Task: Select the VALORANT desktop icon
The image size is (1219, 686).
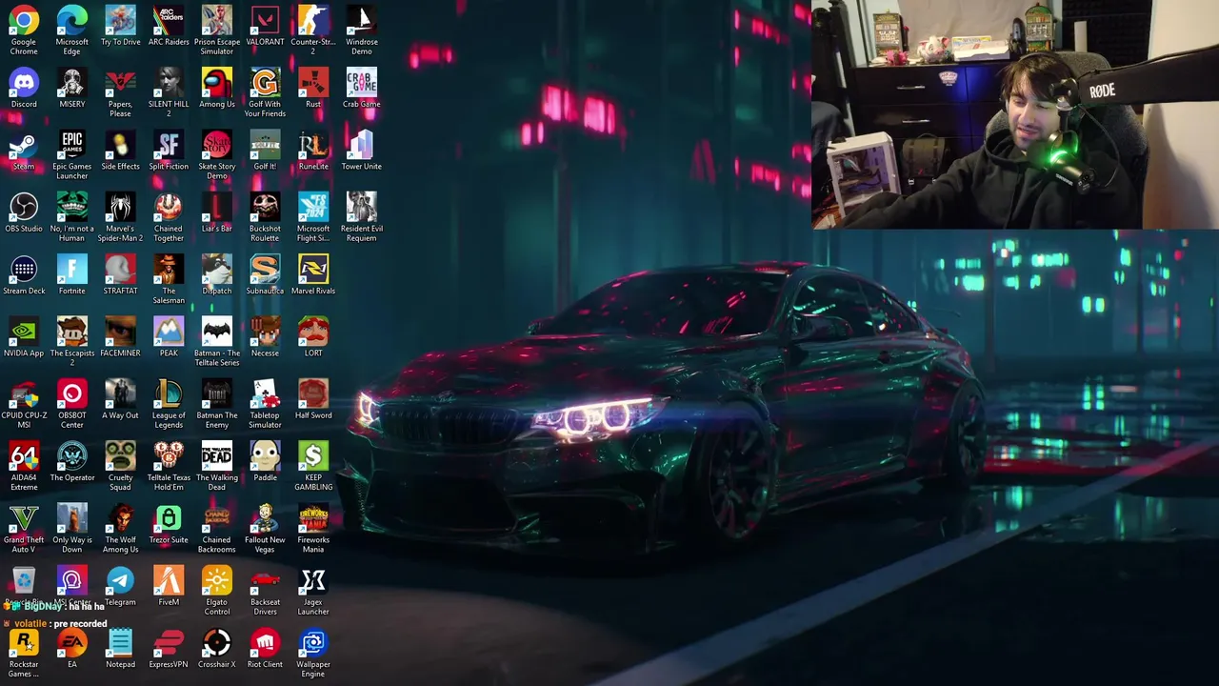Action: pyautogui.click(x=265, y=21)
